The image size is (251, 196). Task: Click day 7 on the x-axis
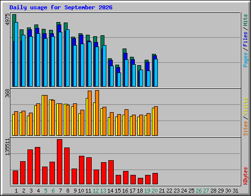60,191
